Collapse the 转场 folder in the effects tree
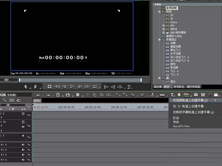The image size is (222, 166). click(x=159, y=12)
